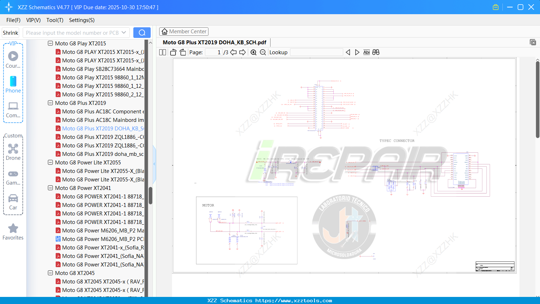Zoom out of the schematic
This screenshot has height=304, width=540.
point(263,52)
